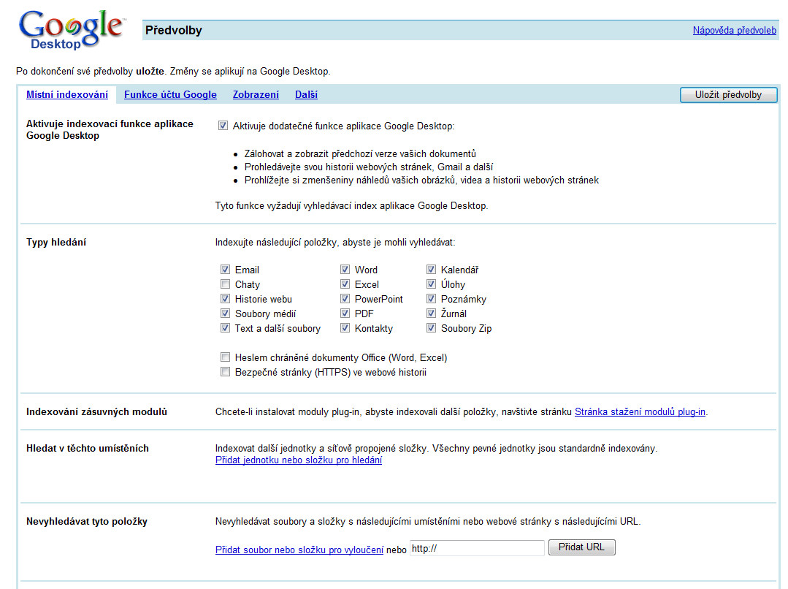Toggle the Úlohy checkbox
The width and height of the screenshot is (788, 589).
(431, 284)
